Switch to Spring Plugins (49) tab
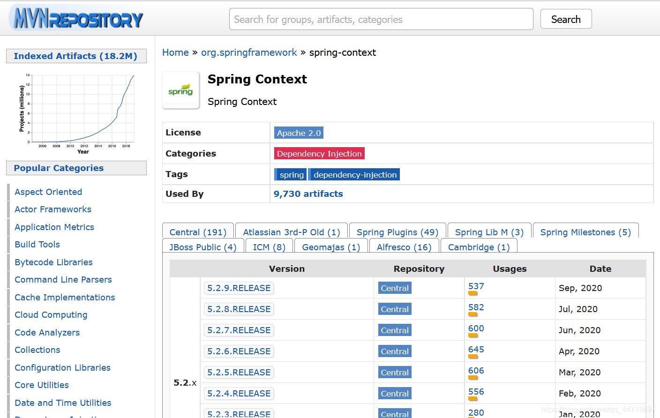 pos(397,232)
